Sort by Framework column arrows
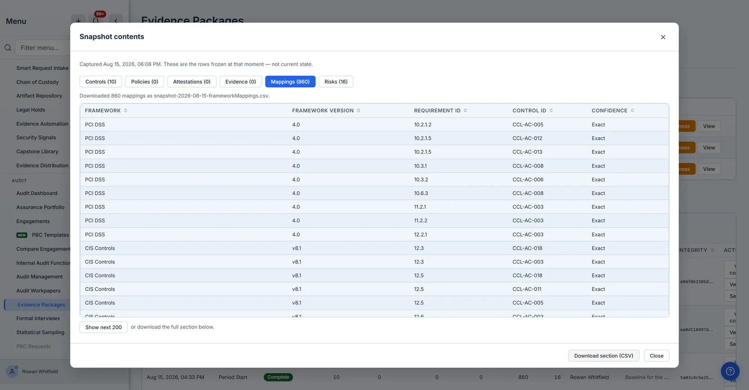The width and height of the screenshot is (749, 390). tap(126, 111)
